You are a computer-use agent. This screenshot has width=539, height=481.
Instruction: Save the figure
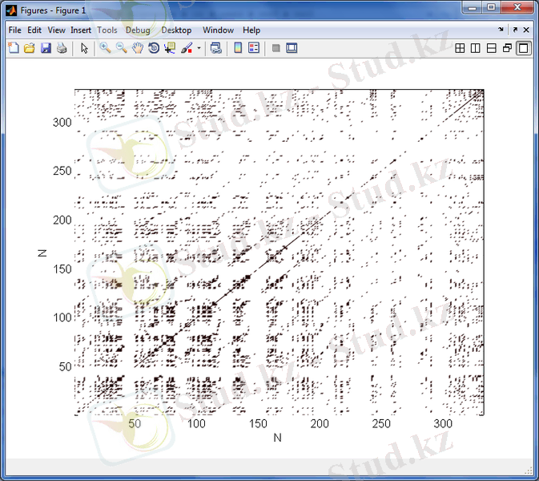[46, 48]
